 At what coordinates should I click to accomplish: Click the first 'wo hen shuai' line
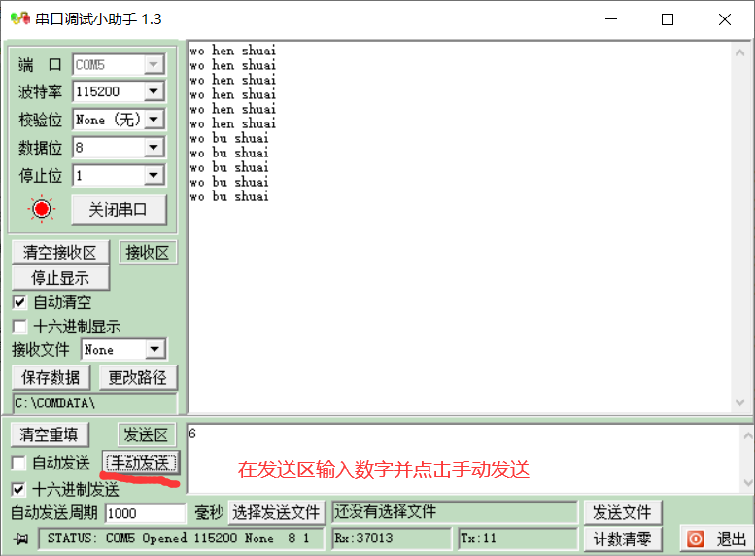pos(233,51)
